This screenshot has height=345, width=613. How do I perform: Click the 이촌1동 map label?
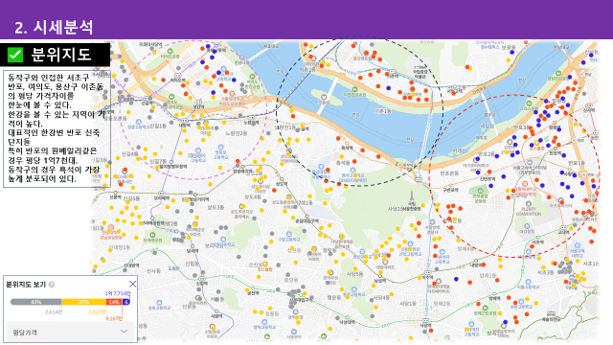point(382,111)
